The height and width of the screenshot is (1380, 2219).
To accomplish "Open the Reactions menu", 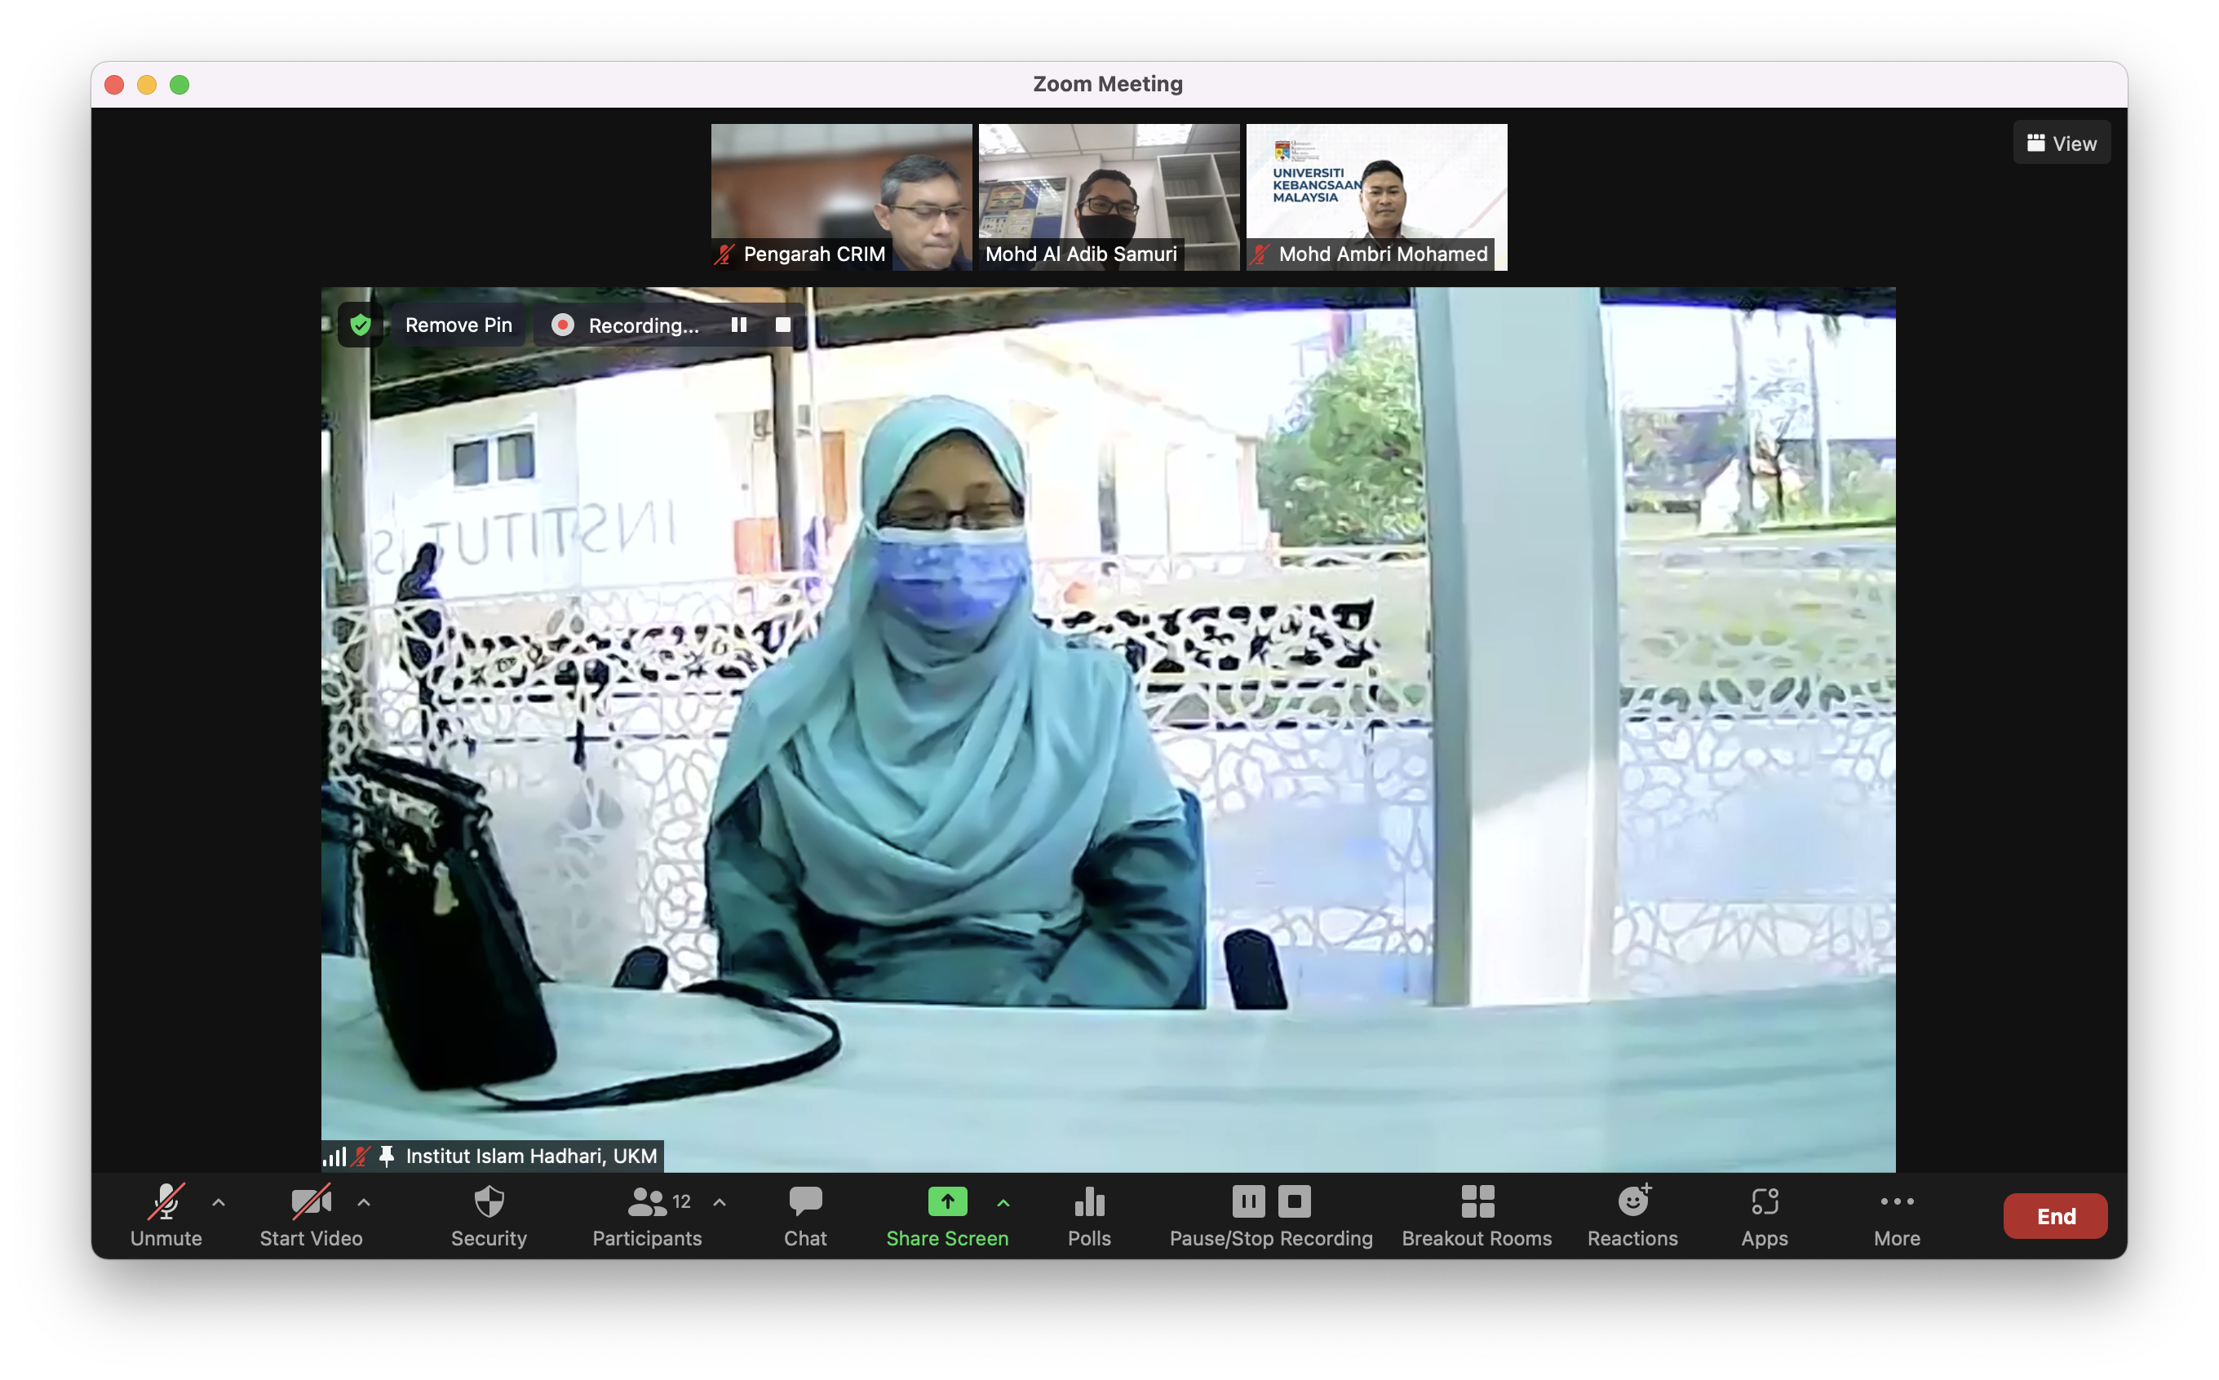I will point(1632,1203).
